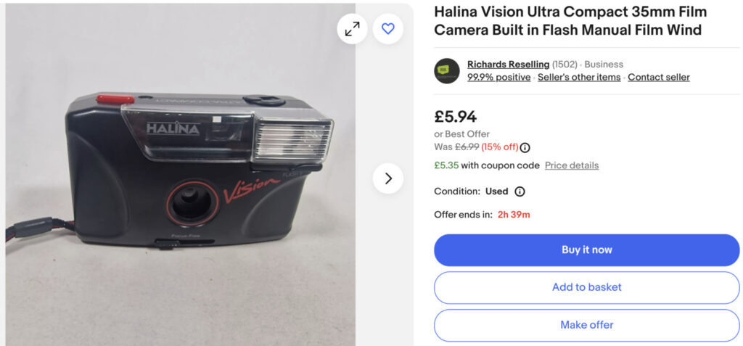Click the Make offer button

tap(586, 325)
